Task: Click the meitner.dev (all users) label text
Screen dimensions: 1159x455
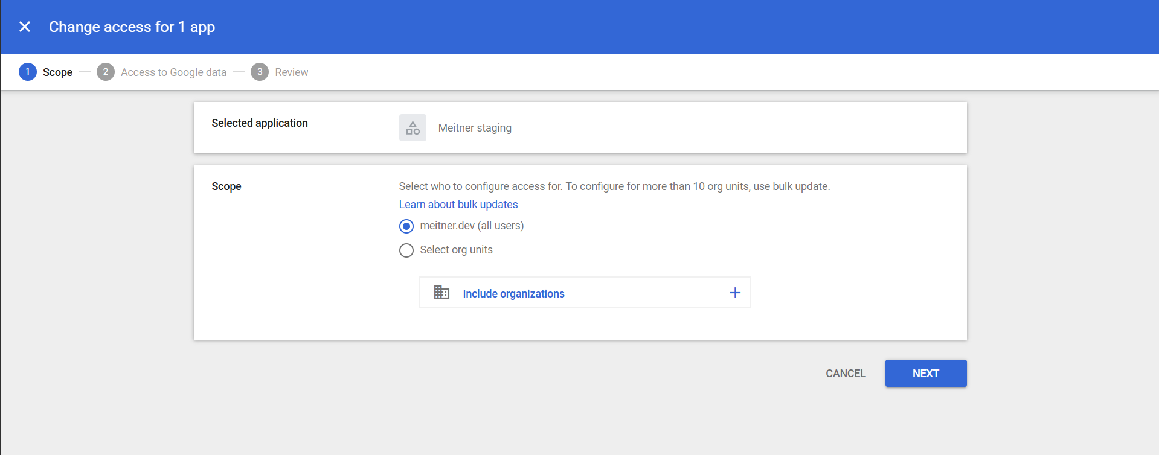Action: (472, 226)
